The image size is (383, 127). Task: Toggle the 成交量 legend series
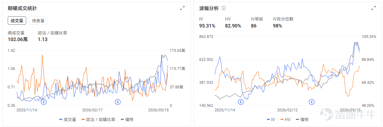[x=68, y=119]
